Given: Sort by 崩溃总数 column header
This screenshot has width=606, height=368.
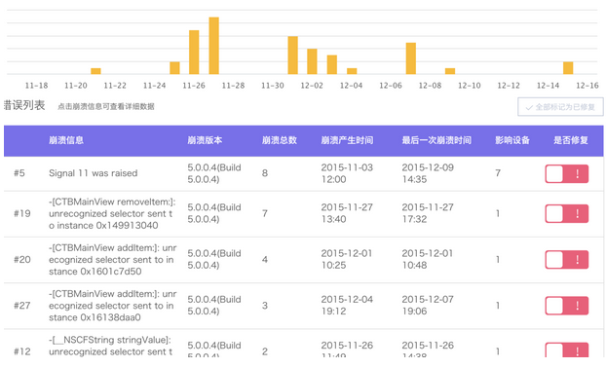Looking at the screenshot, I should (280, 140).
